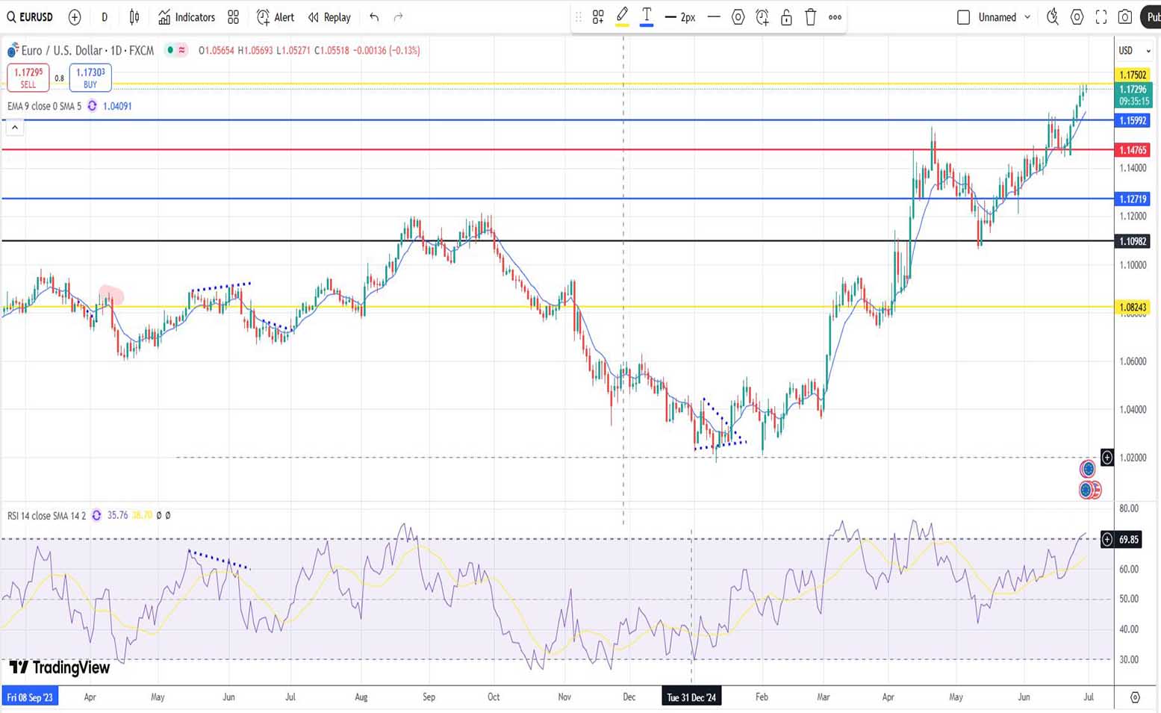Screen dimensions: 1161x713
Task: Open the quick search lightning icon
Action: point(1053,17)
